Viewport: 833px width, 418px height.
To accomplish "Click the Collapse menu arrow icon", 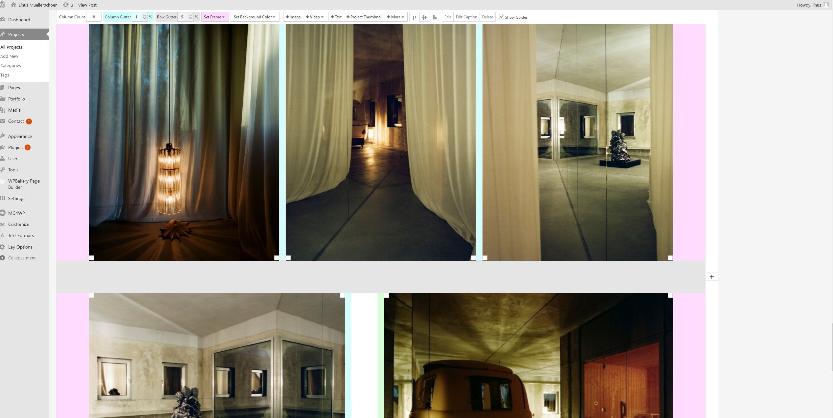I will tap(3, 258).
